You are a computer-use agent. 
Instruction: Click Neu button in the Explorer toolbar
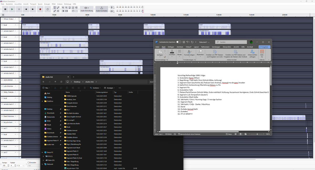46,88
